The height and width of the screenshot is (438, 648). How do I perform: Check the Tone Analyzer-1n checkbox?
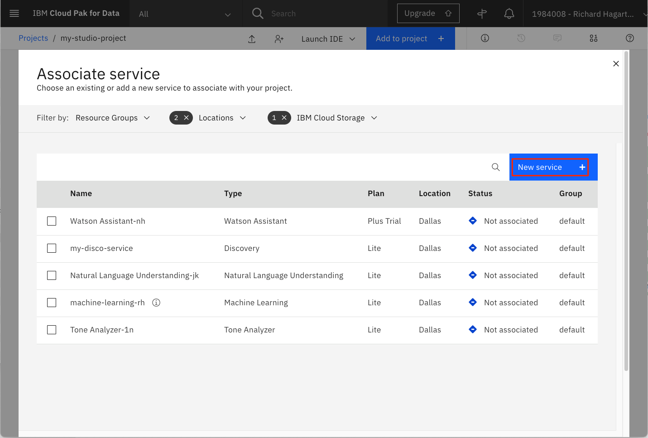tap(52, 330)
